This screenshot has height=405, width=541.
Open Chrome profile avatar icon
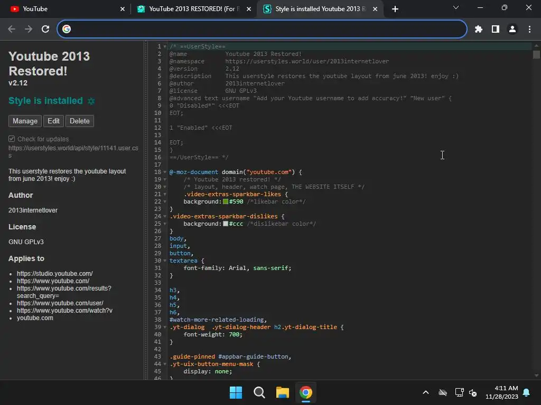[x=512, y=30]
